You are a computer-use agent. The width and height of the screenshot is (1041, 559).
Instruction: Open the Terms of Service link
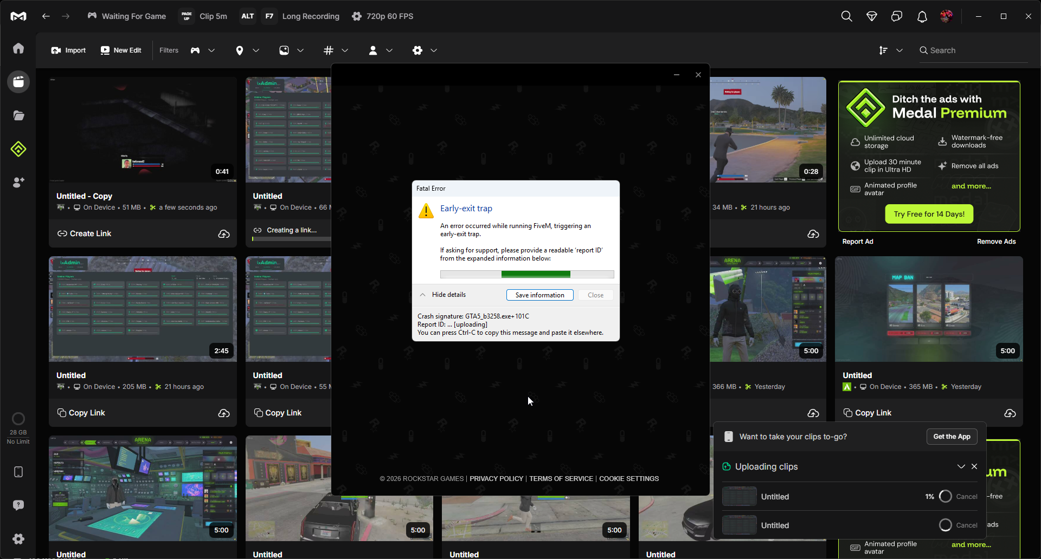561,479
